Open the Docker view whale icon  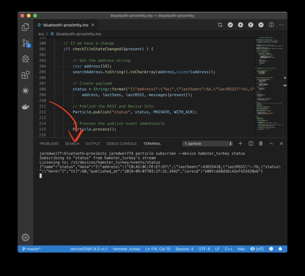coord(25,106)
